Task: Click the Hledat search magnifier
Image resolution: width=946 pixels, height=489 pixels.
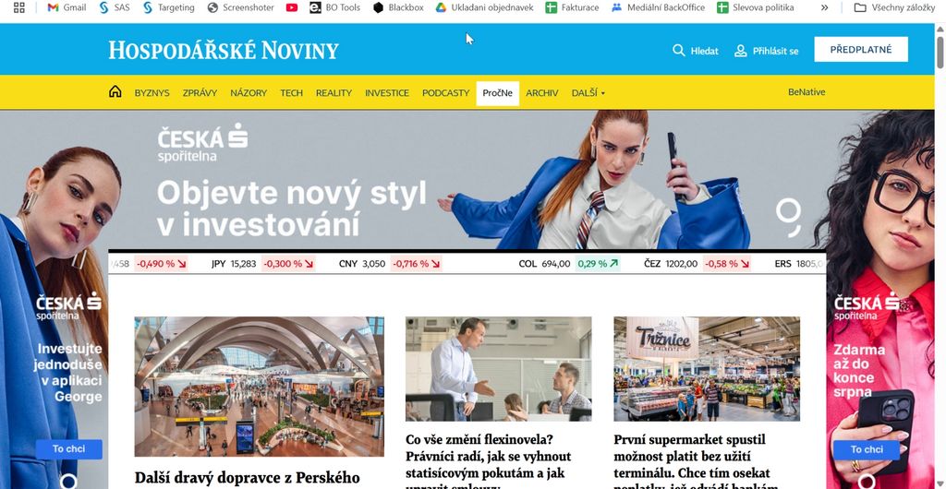Action: [679, 51]
